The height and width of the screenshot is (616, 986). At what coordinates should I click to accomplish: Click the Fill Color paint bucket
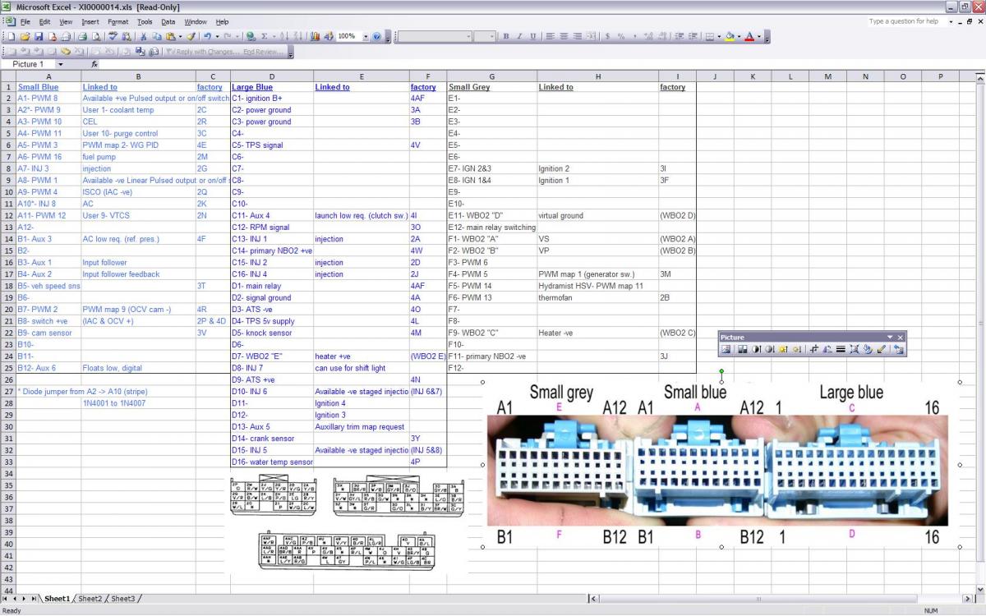[729, 37]
